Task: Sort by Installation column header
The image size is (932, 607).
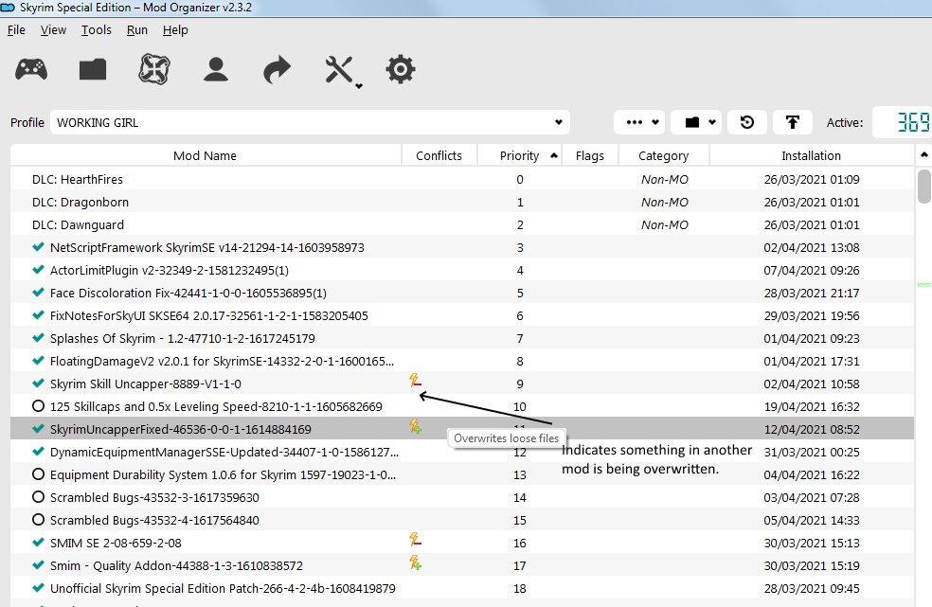Action: click(x=812, y=155)
